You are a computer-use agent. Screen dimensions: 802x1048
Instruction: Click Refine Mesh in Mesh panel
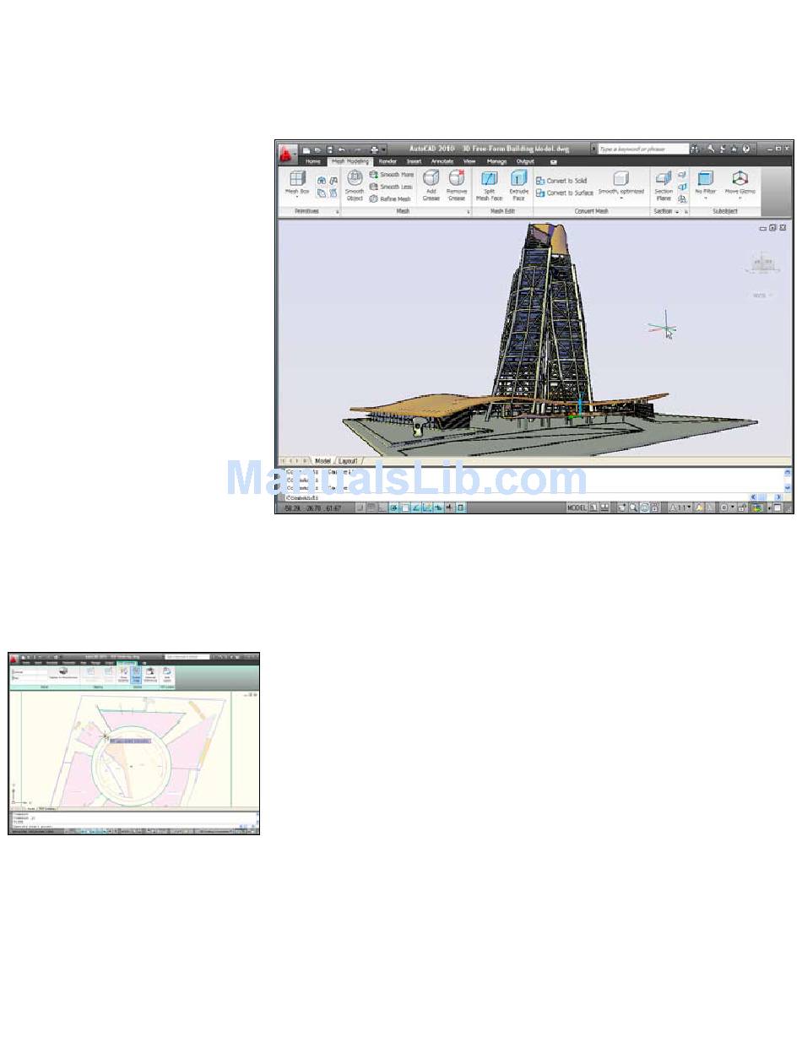coord(390,198)
